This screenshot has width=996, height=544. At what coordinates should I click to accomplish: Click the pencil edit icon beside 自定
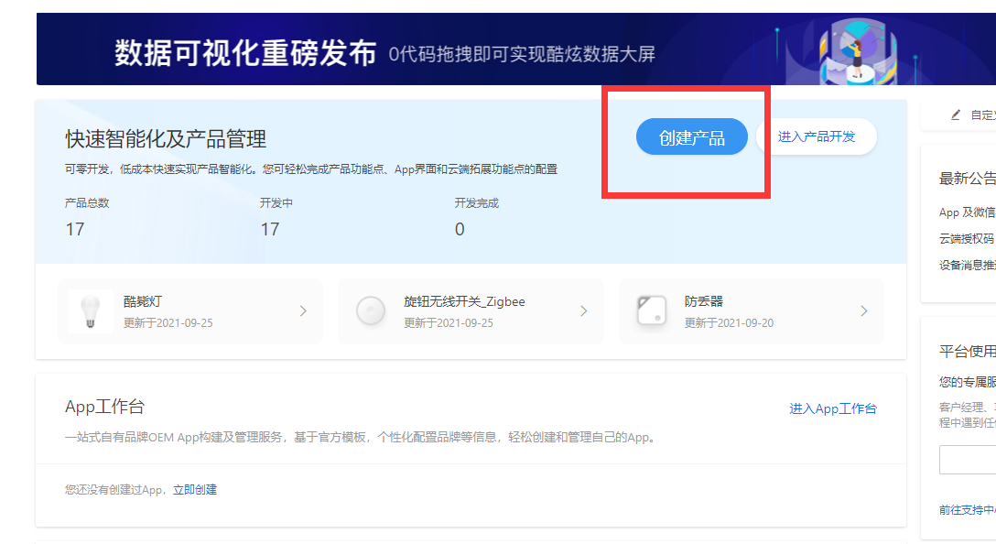pyautogui.click(x=956, y=115)
